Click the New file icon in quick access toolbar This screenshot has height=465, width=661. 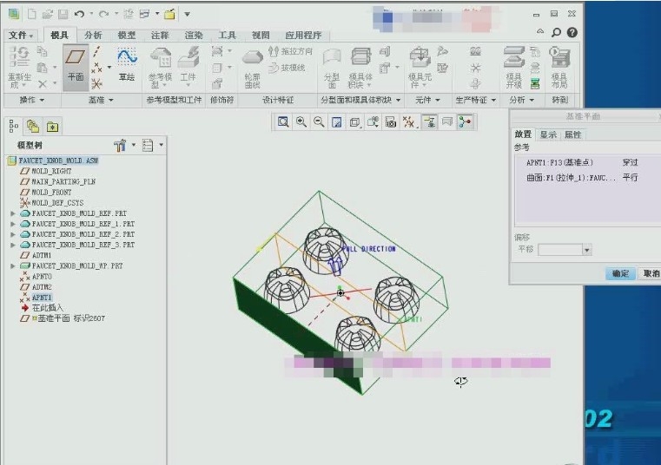31,15
